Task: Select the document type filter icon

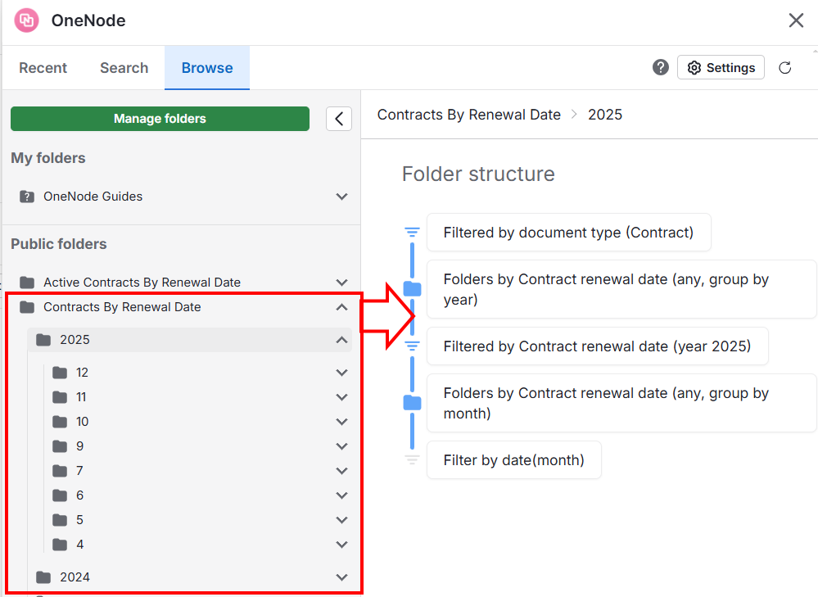Action: 412,233
